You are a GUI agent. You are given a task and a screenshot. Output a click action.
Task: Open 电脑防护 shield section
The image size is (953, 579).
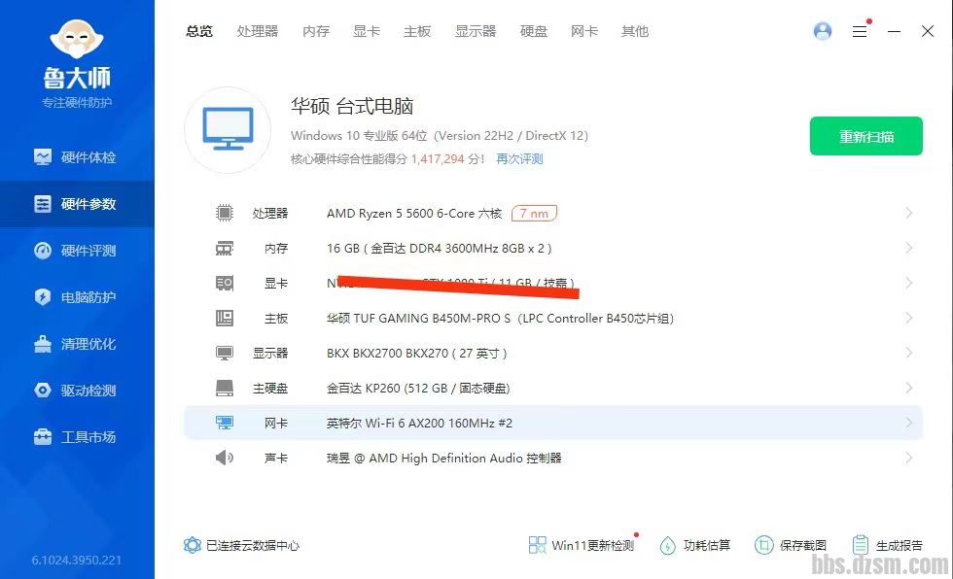[x=78, y=297]
